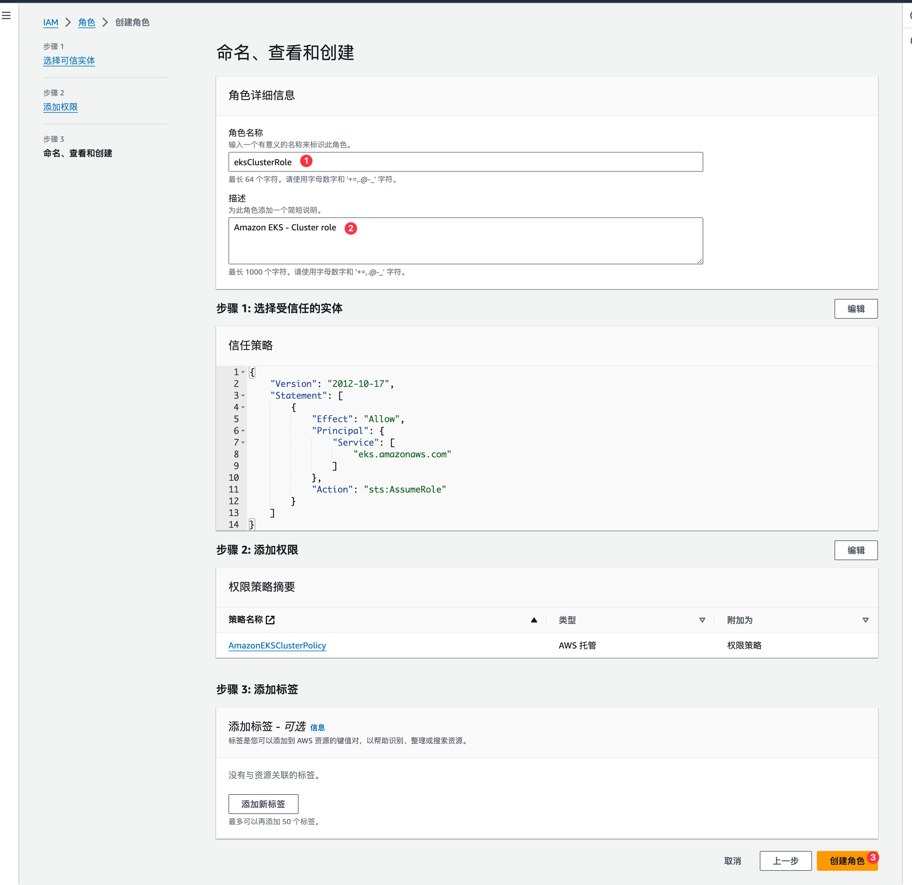Click the "eks.amazonaws.com" policy line
This screenshot has width=912, height=885.
(x=402, y=454)
